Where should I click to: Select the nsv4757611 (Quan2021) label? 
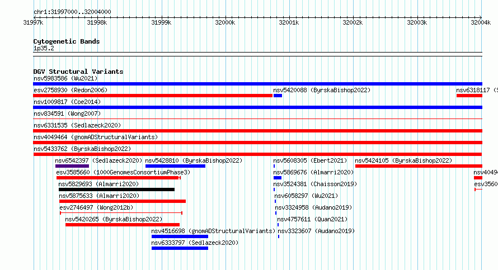(312, 219)
